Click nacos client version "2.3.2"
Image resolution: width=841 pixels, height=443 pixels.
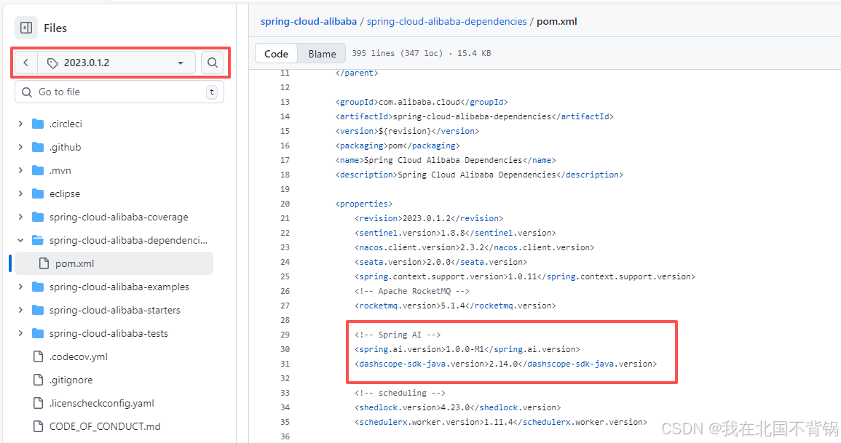click(x=473, y=247)
